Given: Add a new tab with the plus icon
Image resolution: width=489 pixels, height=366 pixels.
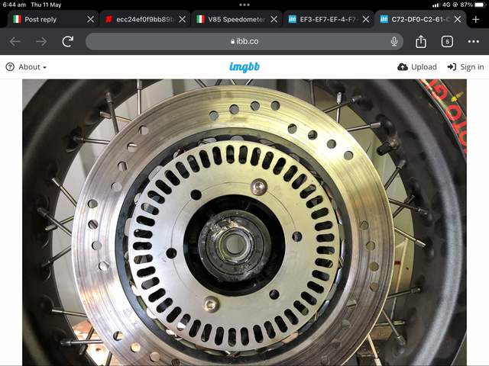Looking at the screenshot, I should [475, 19].
